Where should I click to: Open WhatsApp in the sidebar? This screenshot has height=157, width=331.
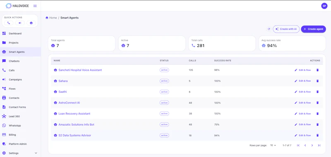[20, 125]
